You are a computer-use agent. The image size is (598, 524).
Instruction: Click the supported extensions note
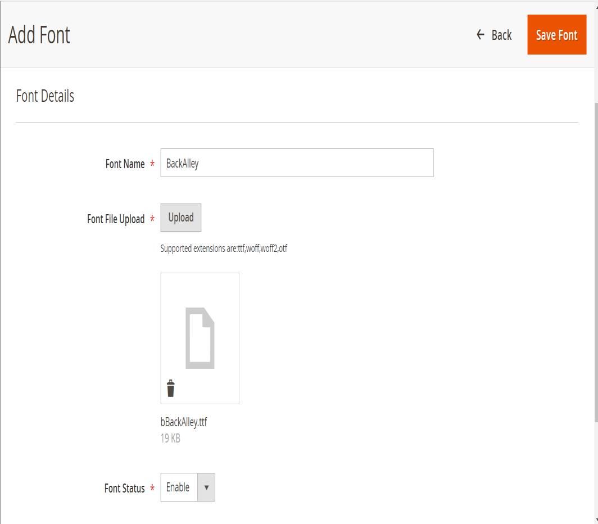coord(224,249)
